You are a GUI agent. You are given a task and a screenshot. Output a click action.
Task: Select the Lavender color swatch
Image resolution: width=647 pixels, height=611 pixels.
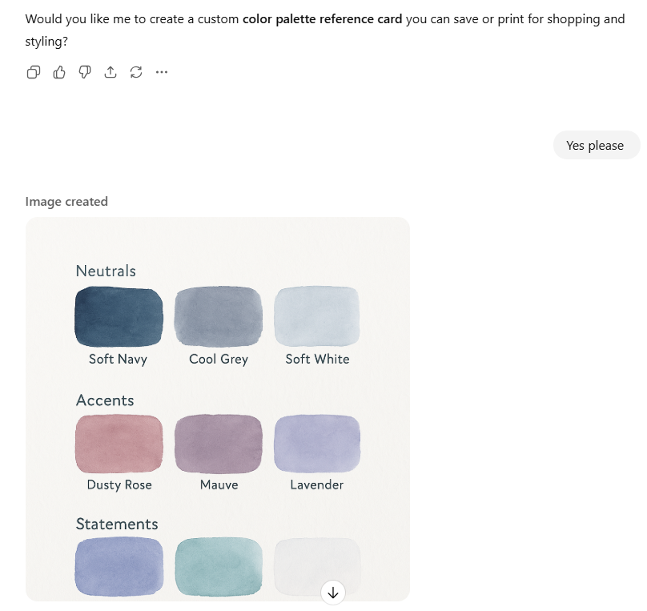(317, 443)
